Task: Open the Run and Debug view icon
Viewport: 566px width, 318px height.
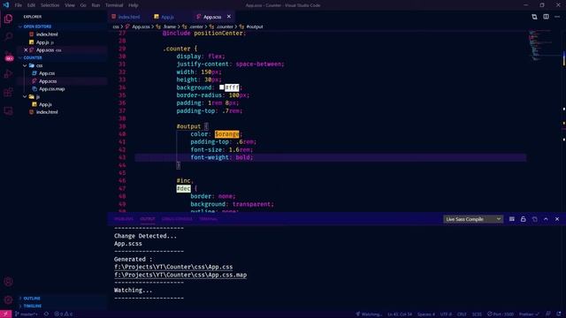Action: point(8,74)
